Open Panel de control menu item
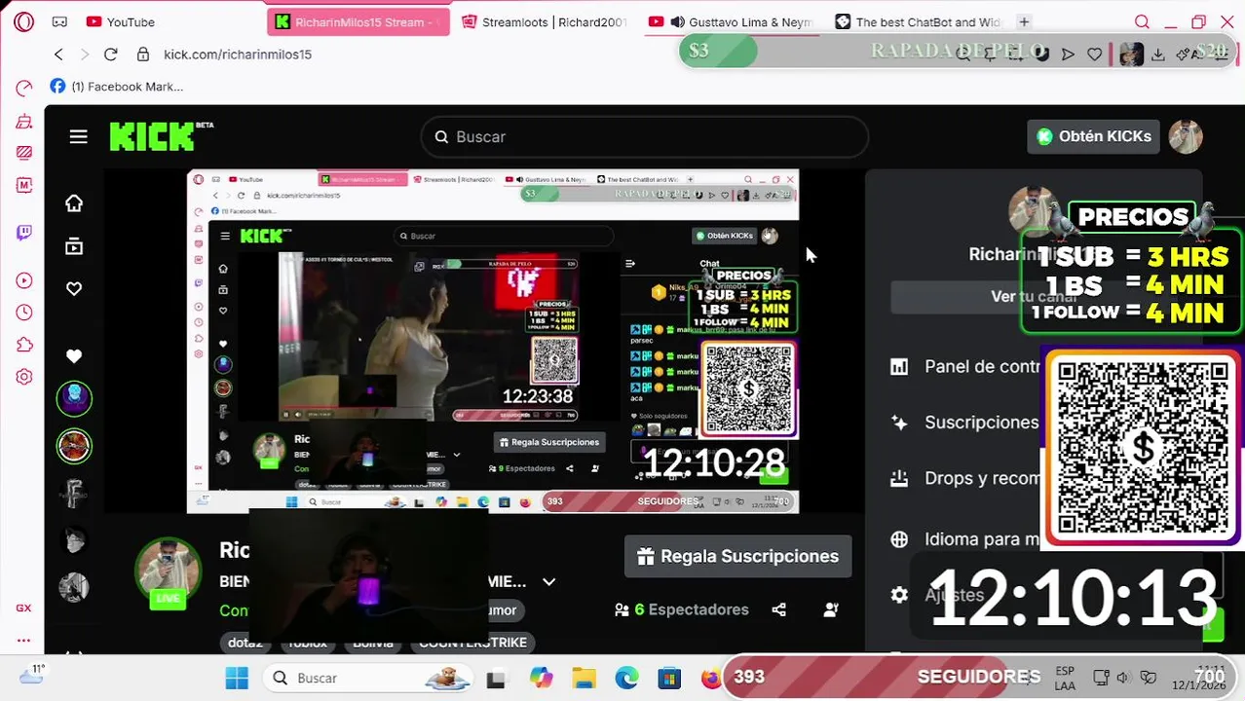The height and width of the screenshot is (701, 1245). tap(966, 366)
